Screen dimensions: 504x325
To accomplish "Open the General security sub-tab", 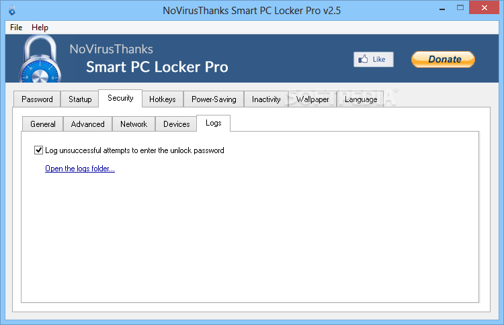I will pos(43,124).
